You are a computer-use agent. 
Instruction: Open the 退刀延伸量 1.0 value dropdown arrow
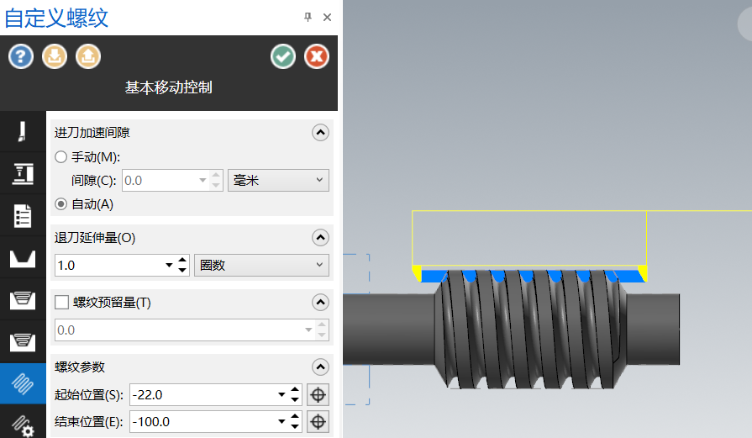[169, 266]
